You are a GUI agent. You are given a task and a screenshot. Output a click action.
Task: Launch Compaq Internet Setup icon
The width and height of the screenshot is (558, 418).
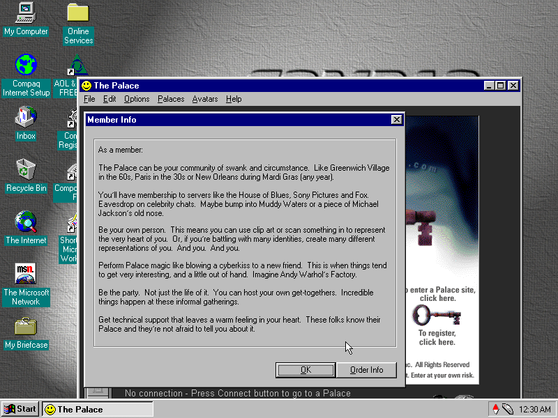[x=26, y=65]
